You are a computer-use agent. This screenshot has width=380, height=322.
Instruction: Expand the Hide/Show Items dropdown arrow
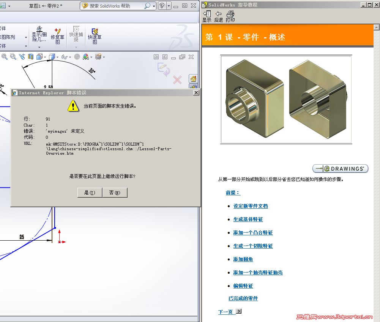pos(70,57)
